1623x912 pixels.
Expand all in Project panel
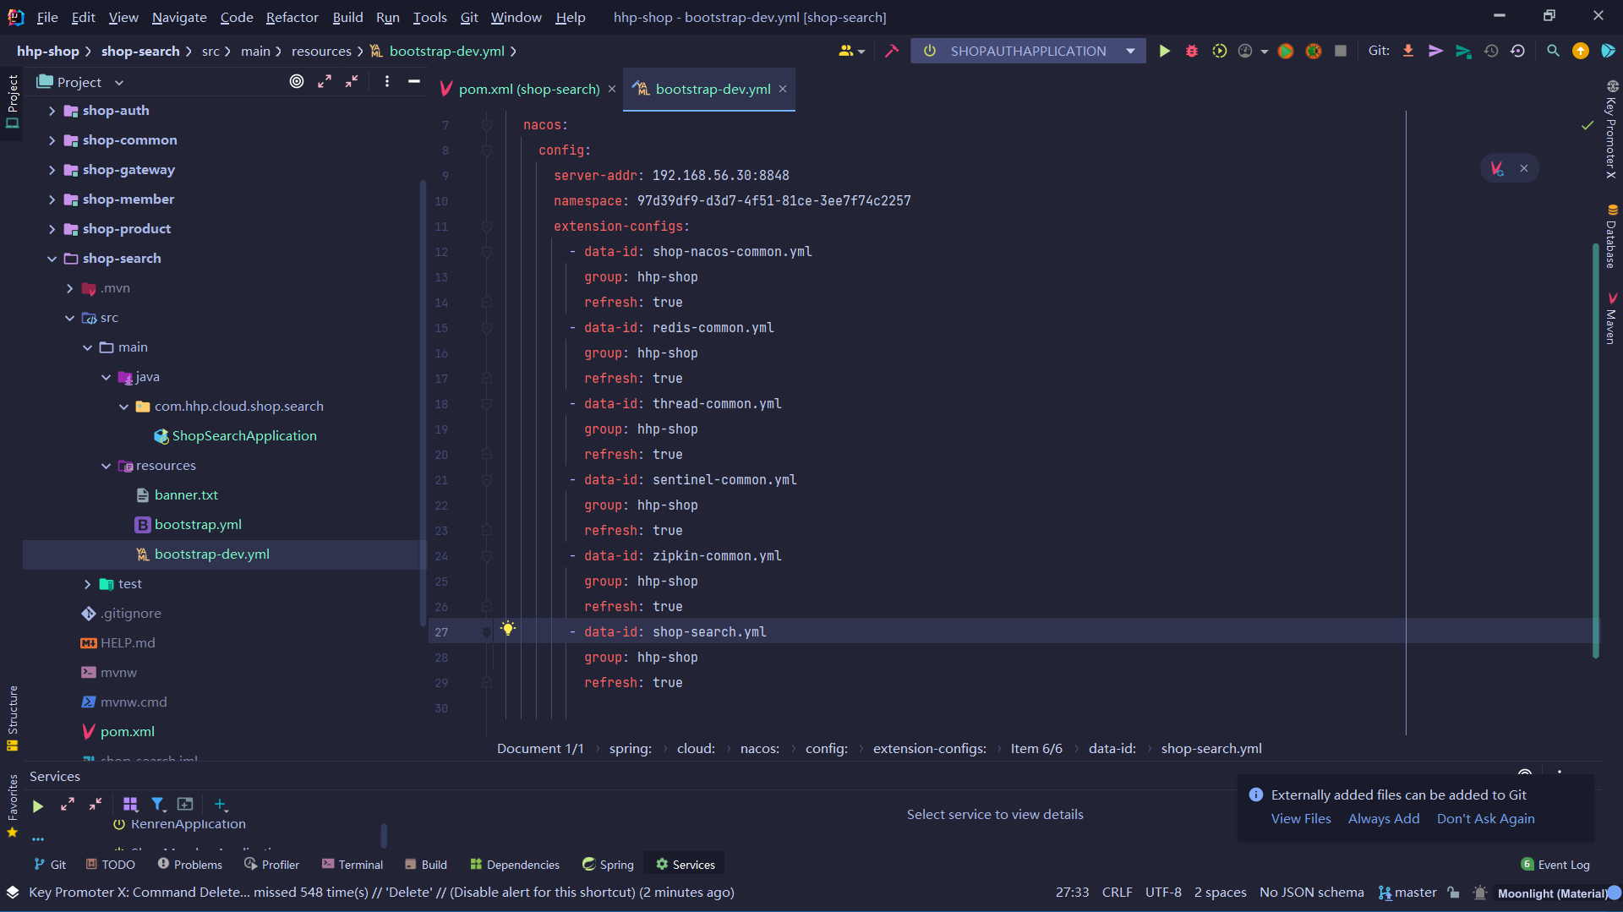(x=325, y=81)
